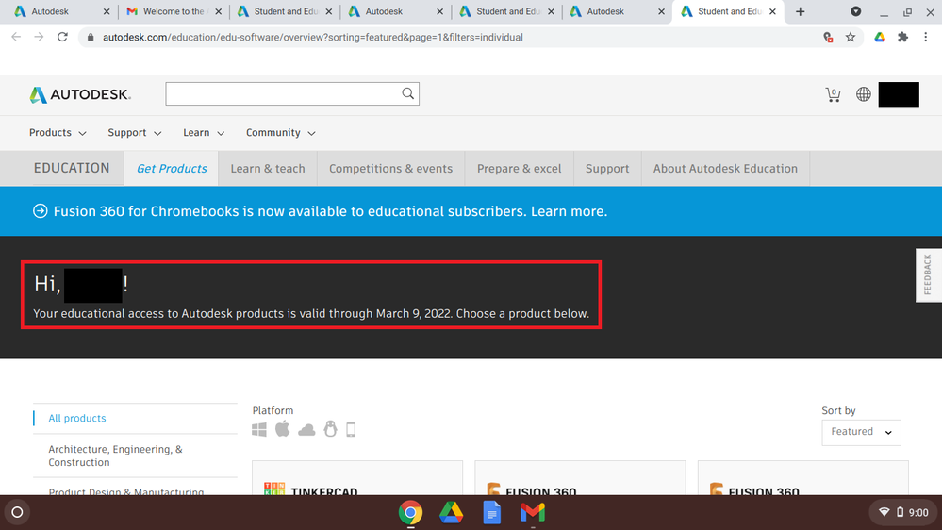Open the education Support tab
Viewport: 942px width, 530px height.
607,168
